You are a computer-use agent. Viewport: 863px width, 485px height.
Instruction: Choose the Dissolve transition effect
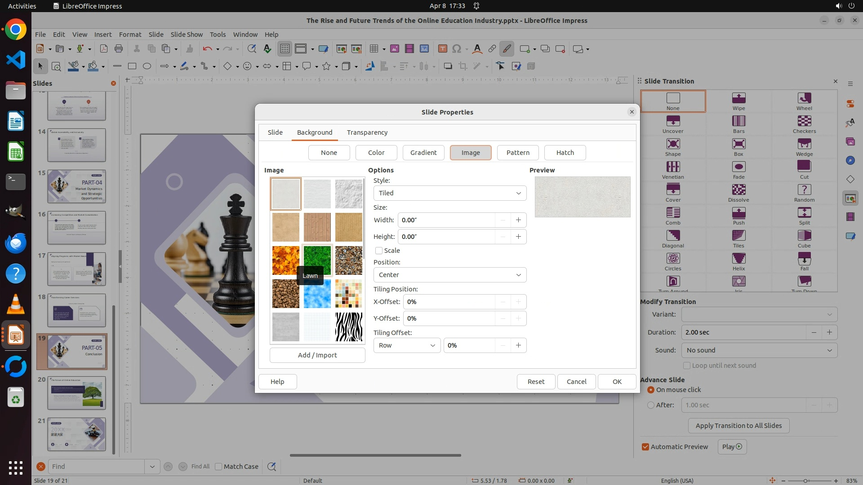(738, 190)
